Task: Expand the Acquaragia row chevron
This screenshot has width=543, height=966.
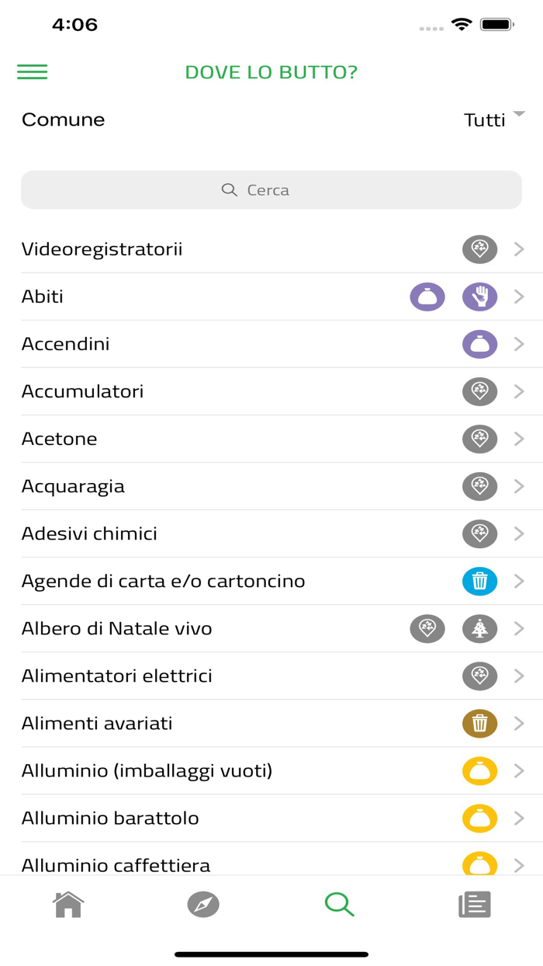Action: pos(518,486)
